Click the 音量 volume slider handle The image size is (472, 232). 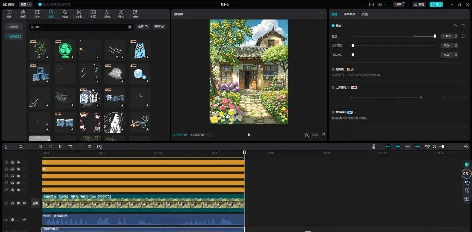click(x=434, y=36)
